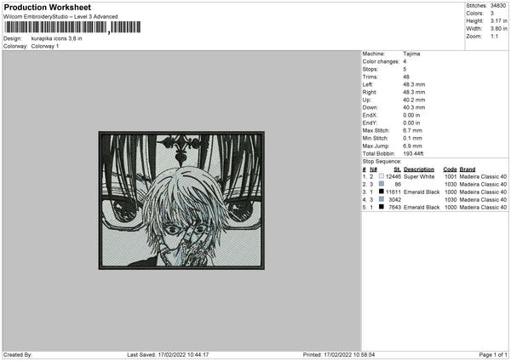
Task: Click the black swatch in the 7643-stitch row
Action: (x=382, y=207)
